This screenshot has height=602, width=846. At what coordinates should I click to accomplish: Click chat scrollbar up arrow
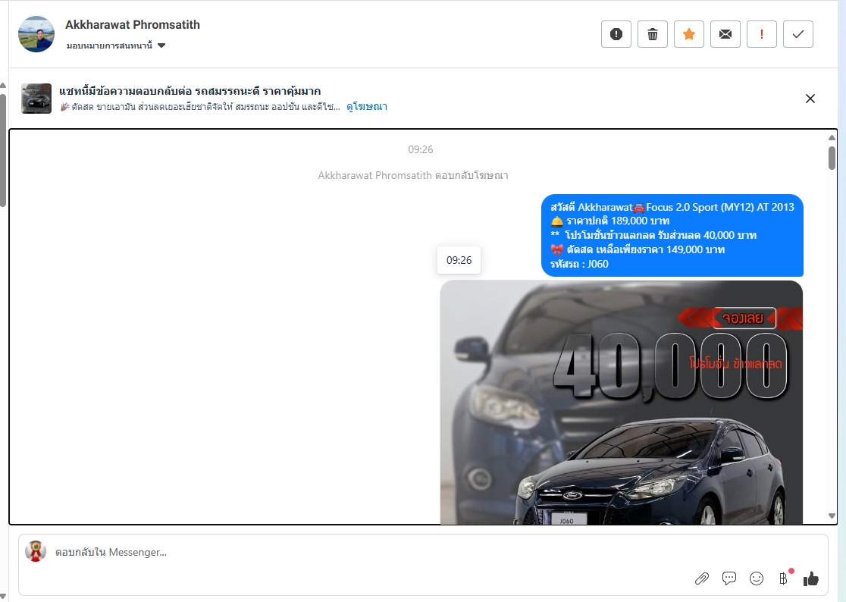[832, 138]
